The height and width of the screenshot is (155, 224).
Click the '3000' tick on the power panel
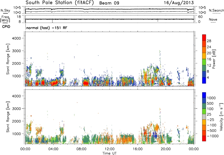click(17, 51)
